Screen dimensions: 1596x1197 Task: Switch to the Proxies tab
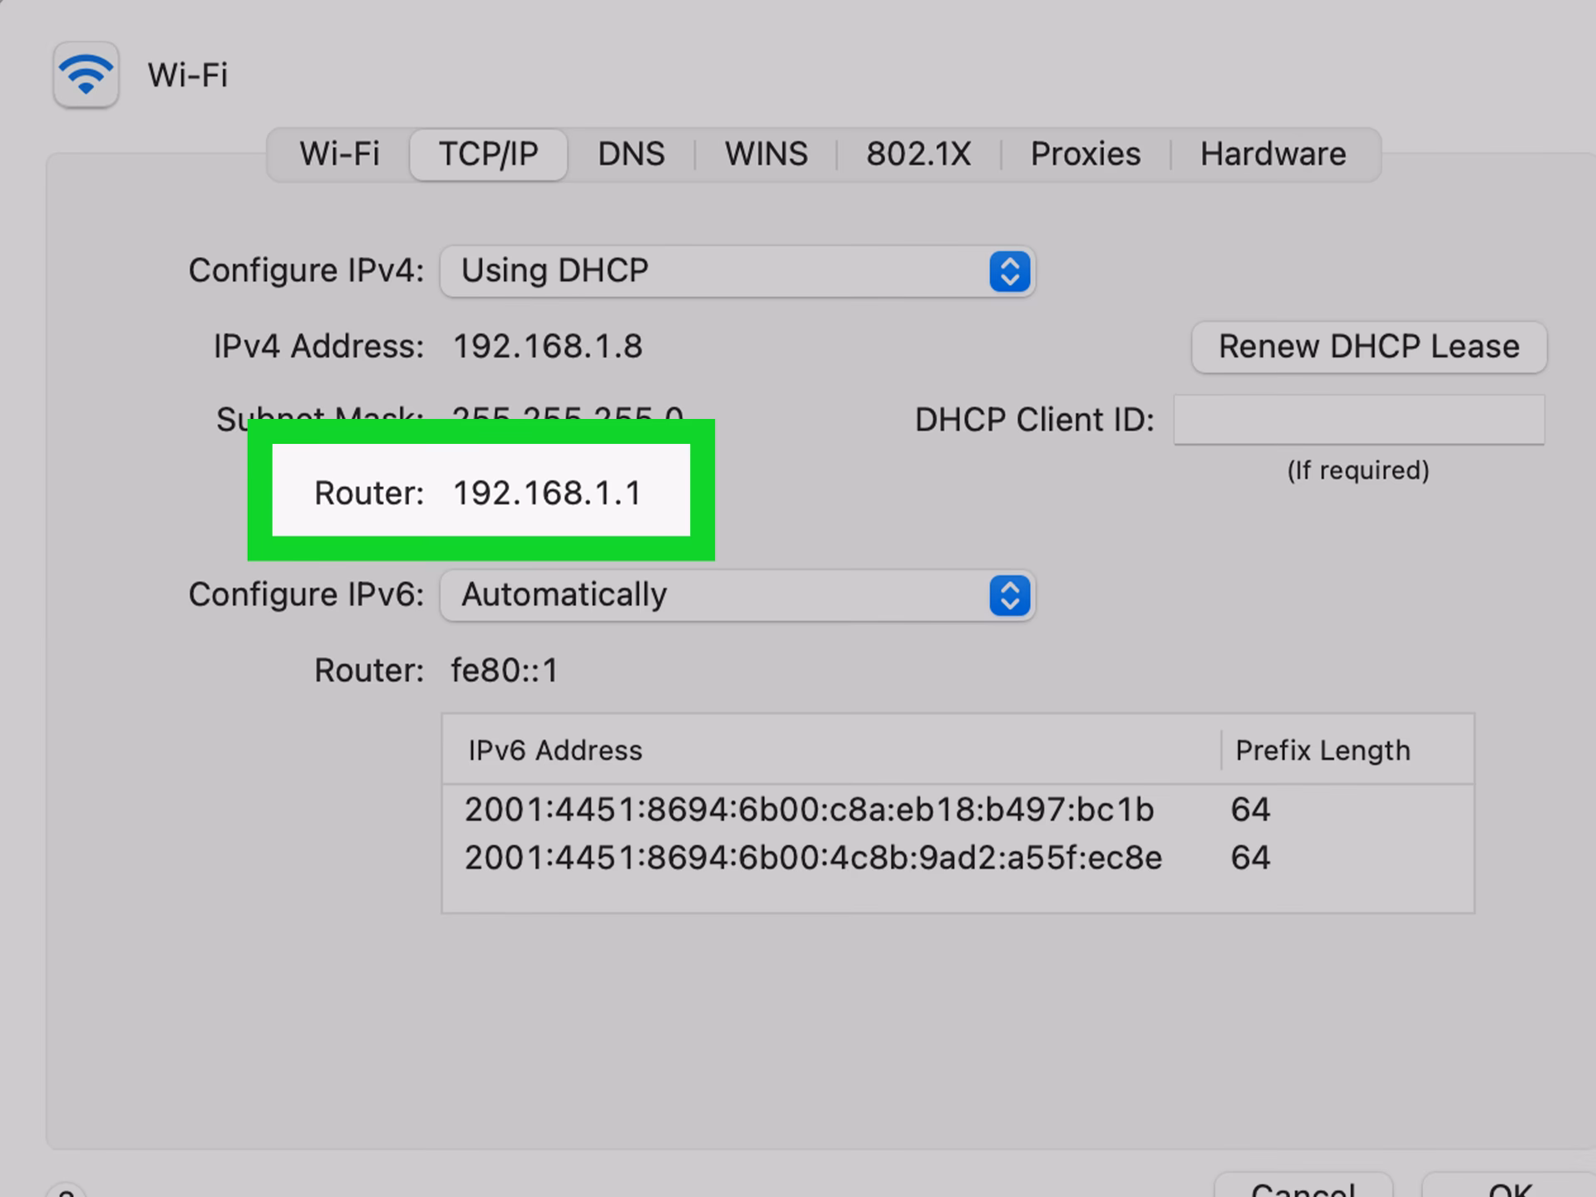coord(1085,154)
